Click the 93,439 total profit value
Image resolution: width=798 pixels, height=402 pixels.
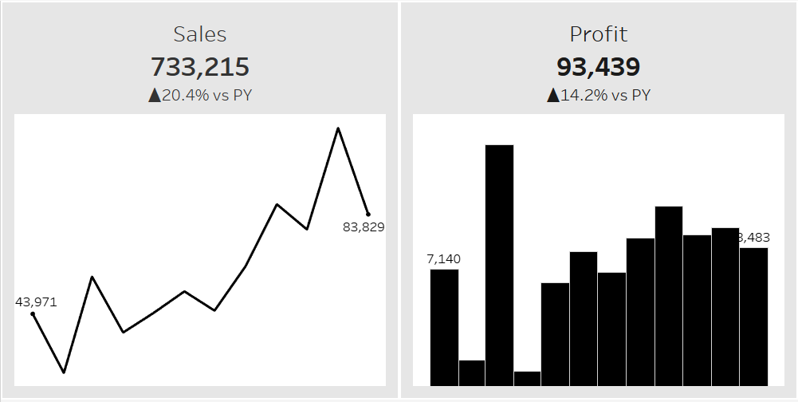tap(598, 66)
